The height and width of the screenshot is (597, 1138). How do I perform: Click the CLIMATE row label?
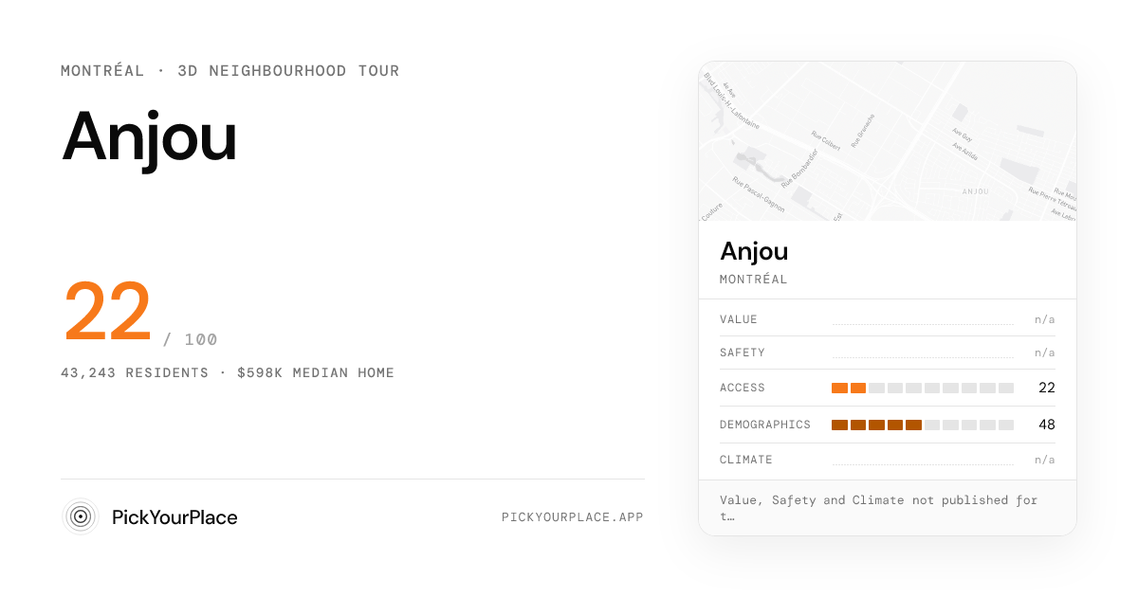click(746, 460)
